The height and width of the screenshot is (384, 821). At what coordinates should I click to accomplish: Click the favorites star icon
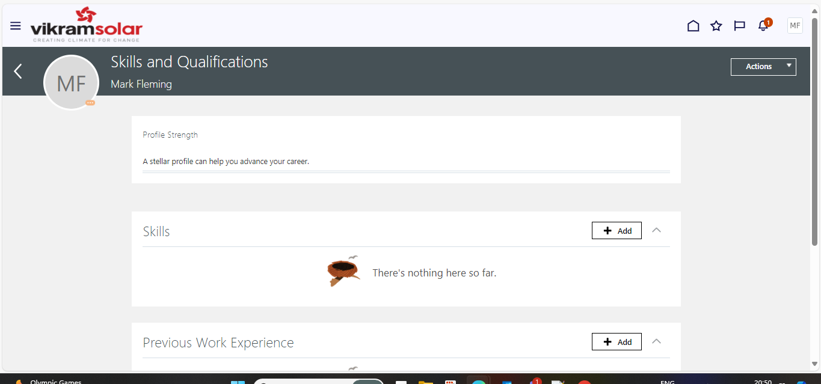[716, 26]
